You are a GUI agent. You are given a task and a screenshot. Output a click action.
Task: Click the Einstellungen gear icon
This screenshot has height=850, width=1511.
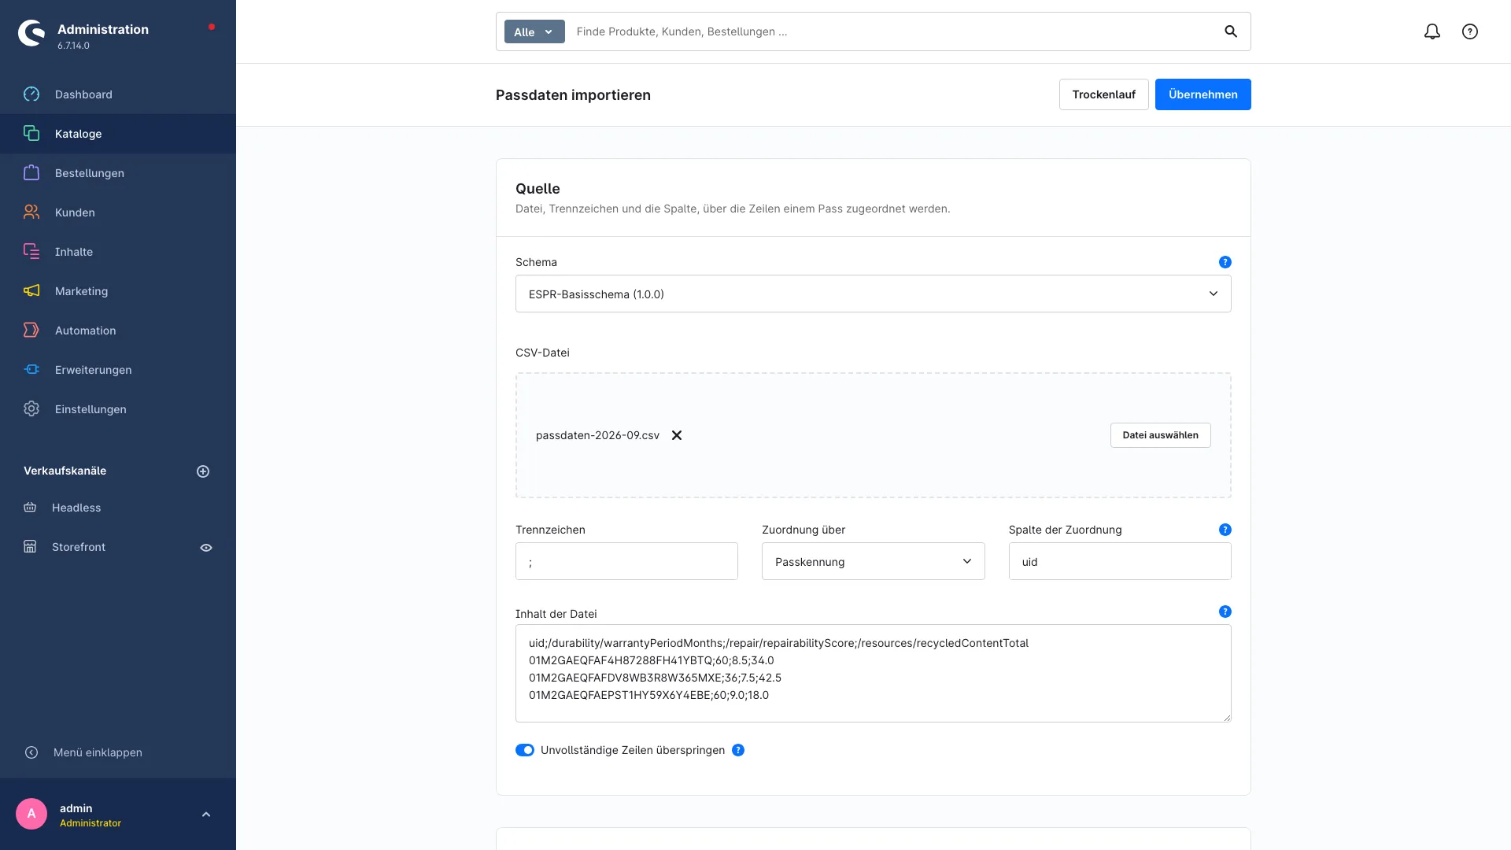coord(31,409)
